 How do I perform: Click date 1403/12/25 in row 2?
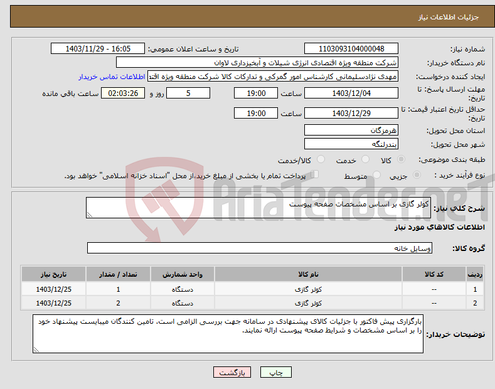[53, 303]
